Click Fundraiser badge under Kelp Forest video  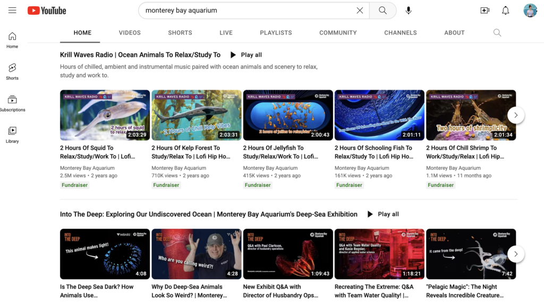pos(166,185)
